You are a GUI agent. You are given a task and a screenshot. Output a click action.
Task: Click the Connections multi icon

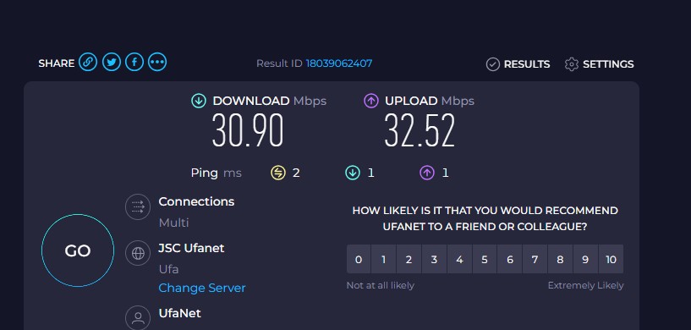point(138,207)
